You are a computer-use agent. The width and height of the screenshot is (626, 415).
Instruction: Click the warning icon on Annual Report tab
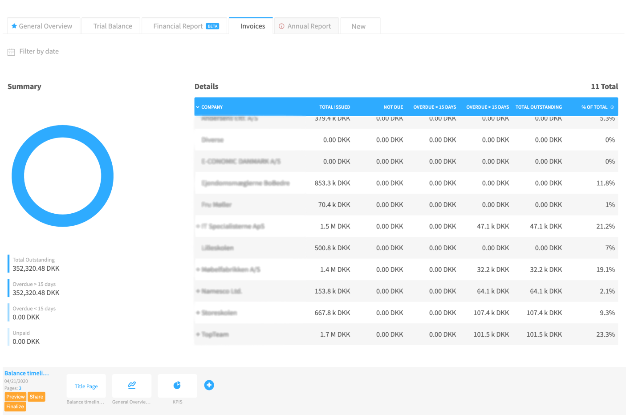point(281,26)
